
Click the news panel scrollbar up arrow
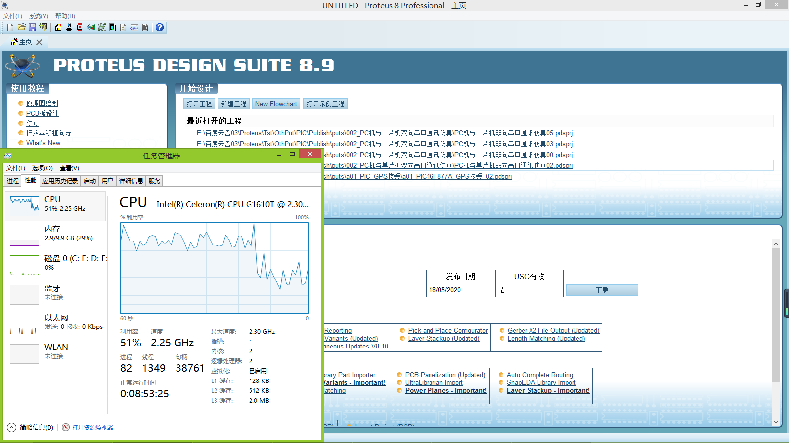pyautogui.click(x=776, y=243)
